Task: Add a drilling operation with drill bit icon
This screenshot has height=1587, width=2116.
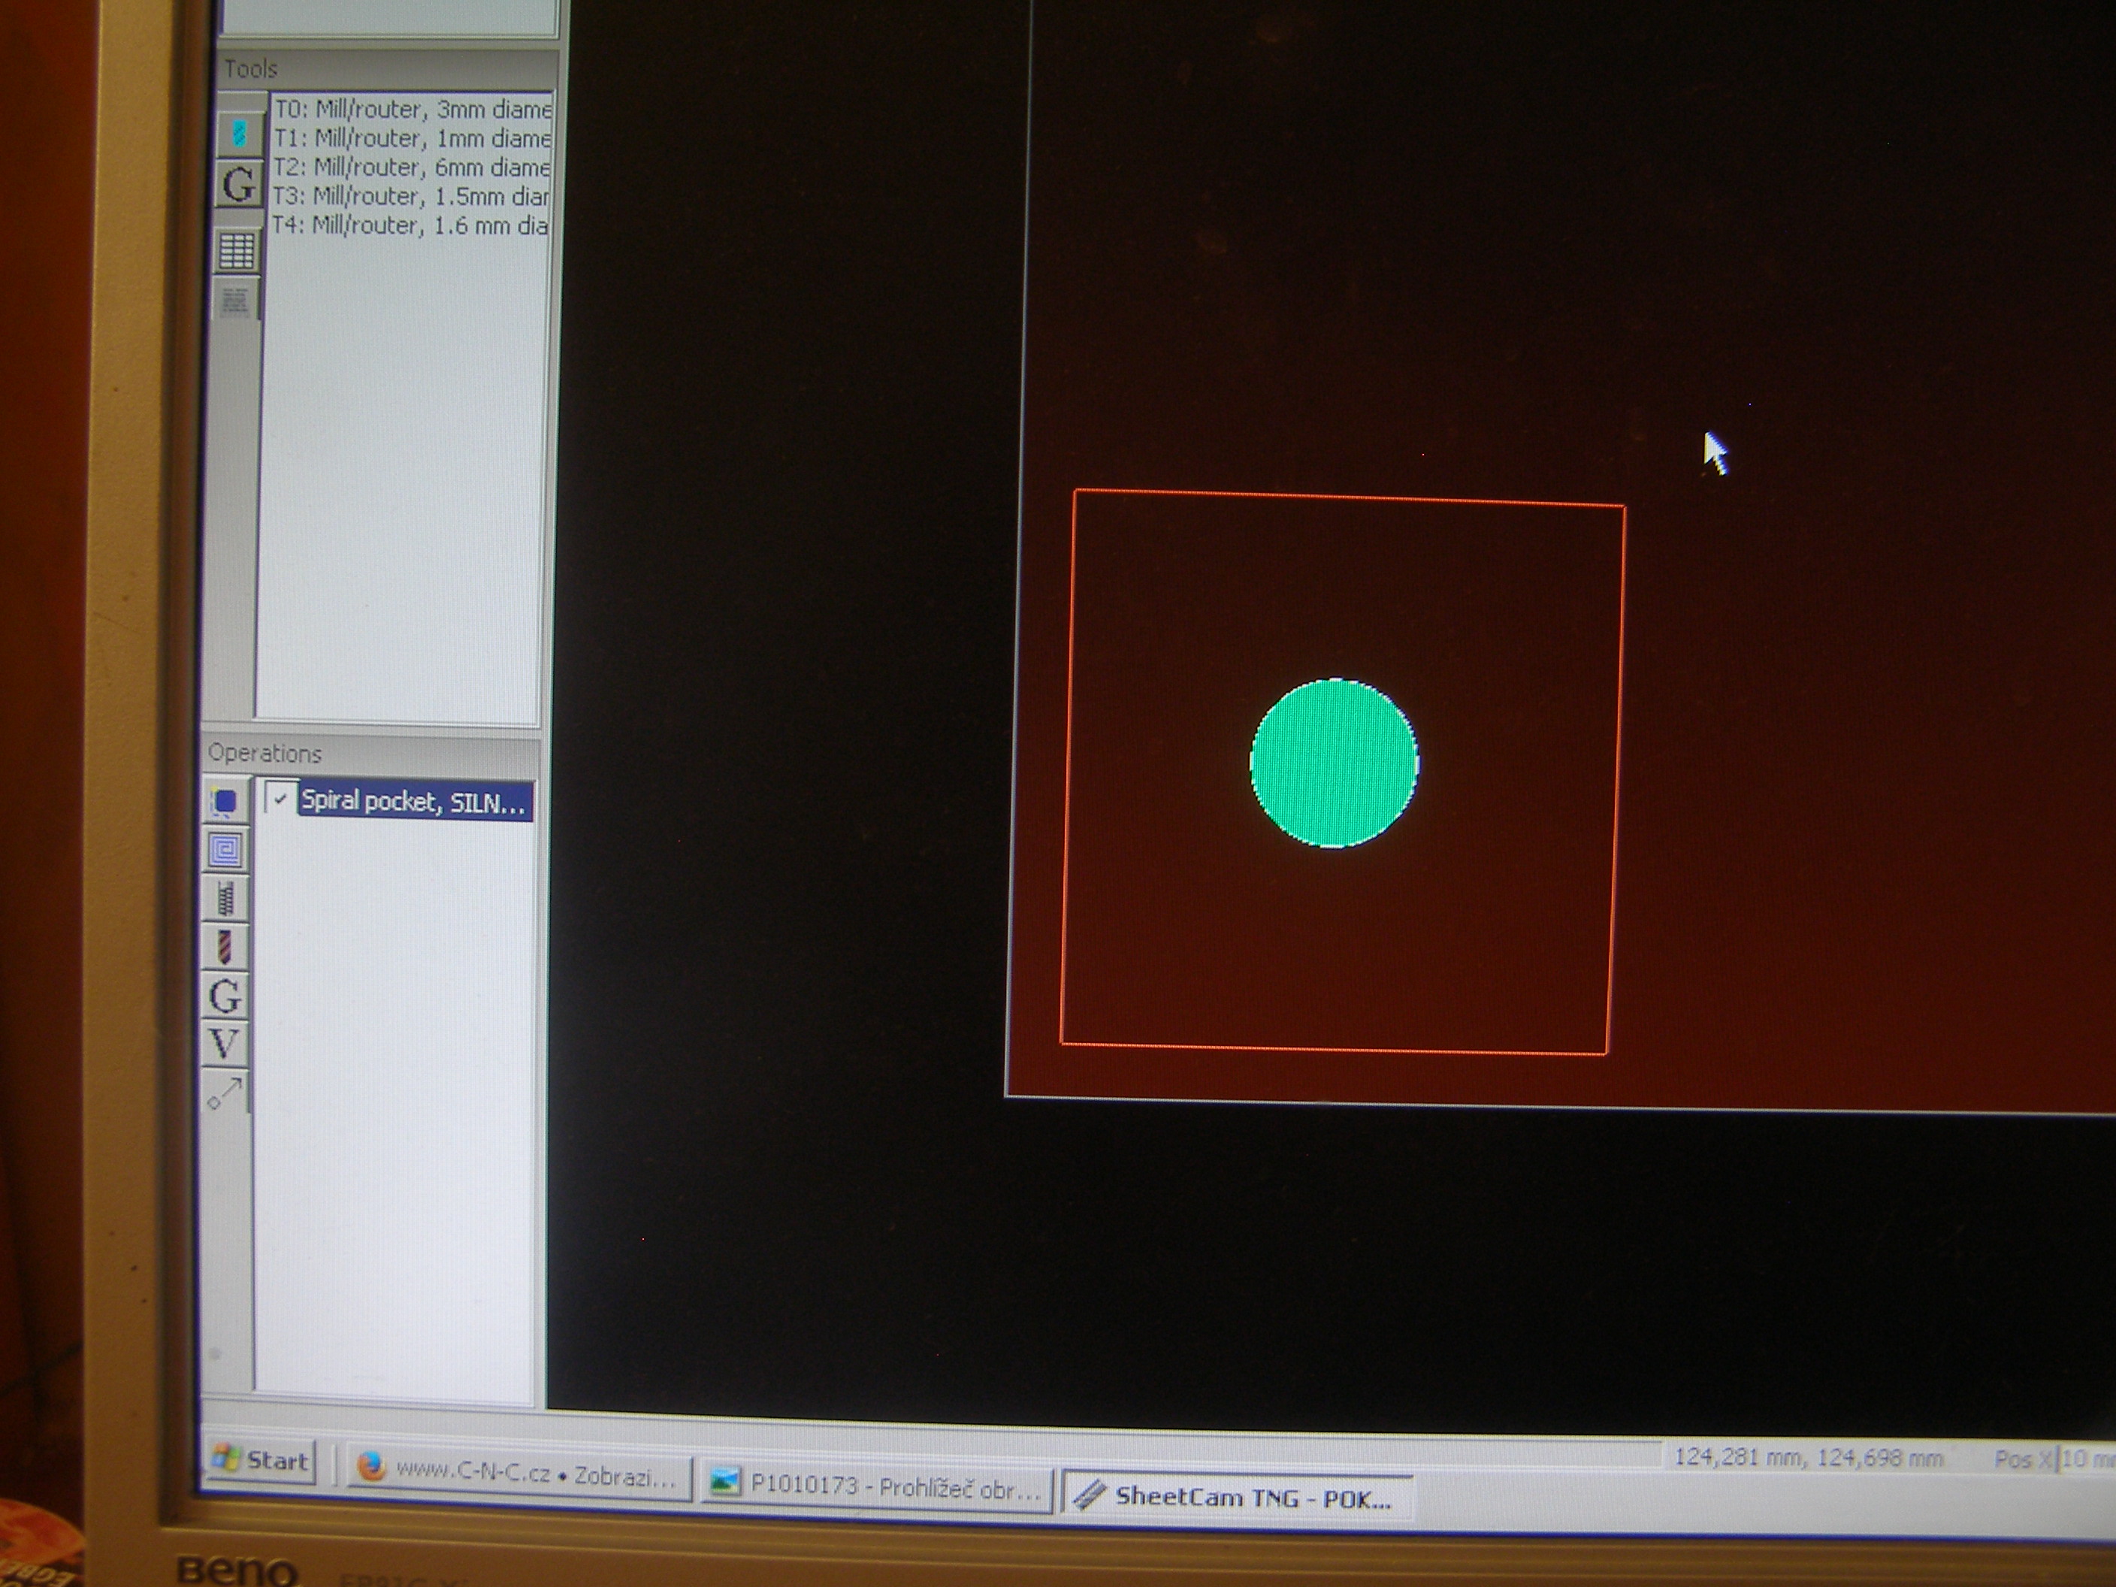Action: 225,947
